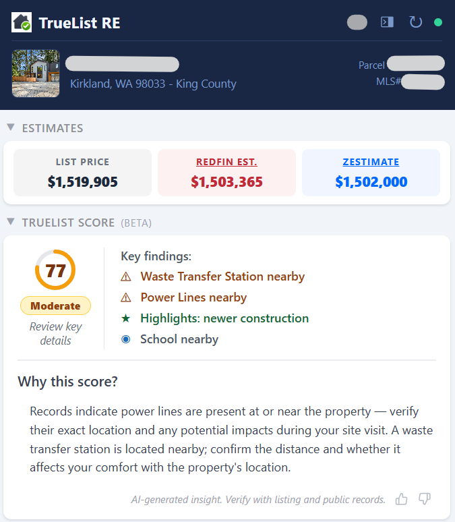Click star icon next to Highlights finding
This screenshot has width=455, height=522.
pyautogui.click(x=126, y=318)
